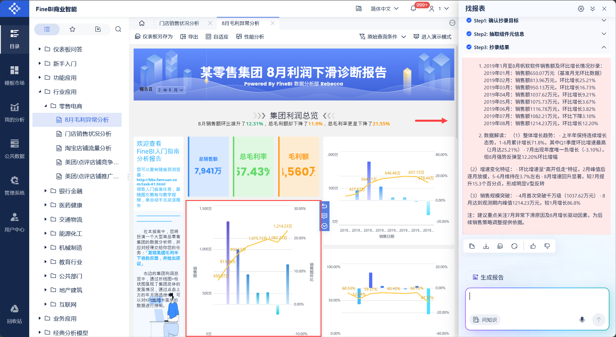
Task: Open assistant settings gear icon
Action: 581,9
